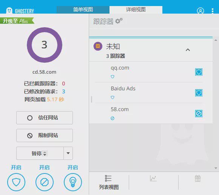Screen dimensions: 219x195
Task: Select the qq.com tracker name
Action: point(120,68)
